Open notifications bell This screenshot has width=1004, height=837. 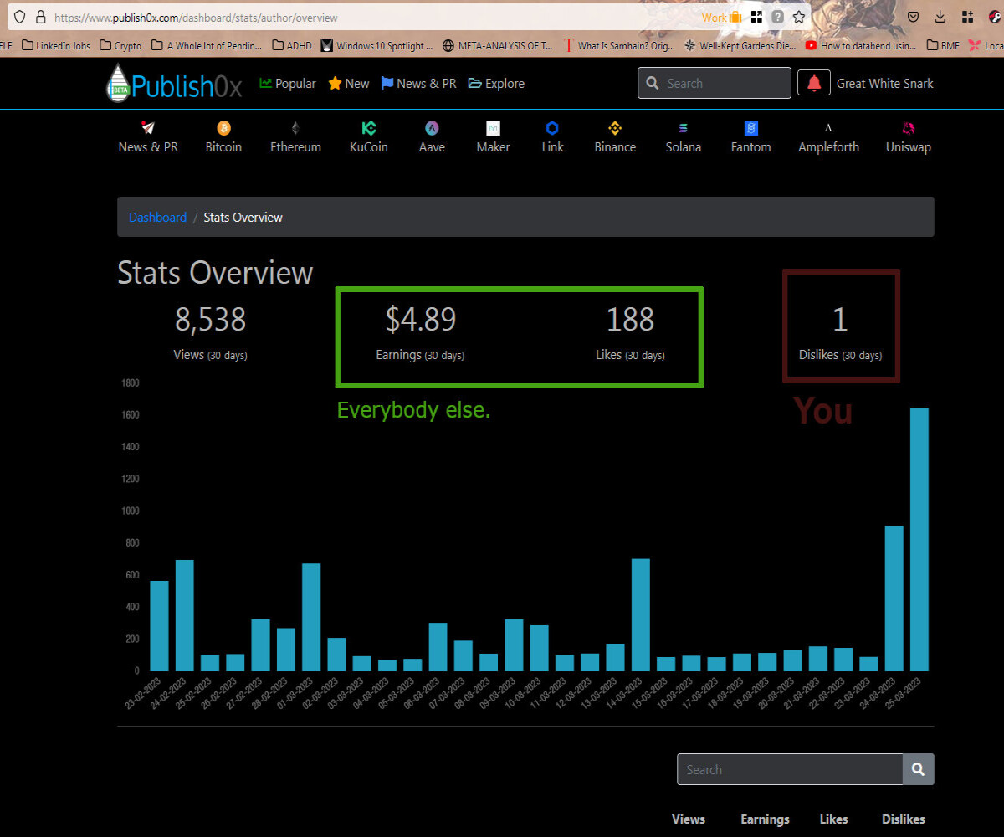coord(814,83)
